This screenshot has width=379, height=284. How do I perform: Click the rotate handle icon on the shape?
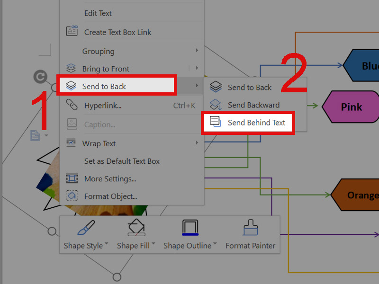40,77
